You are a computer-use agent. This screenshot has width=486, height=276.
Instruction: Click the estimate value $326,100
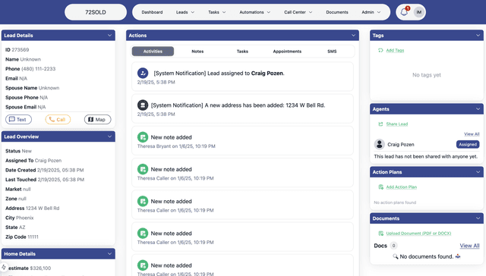coord(40,268)
